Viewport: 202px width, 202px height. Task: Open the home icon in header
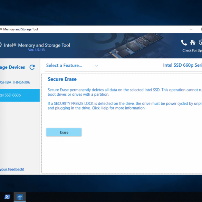click(193, 42)
